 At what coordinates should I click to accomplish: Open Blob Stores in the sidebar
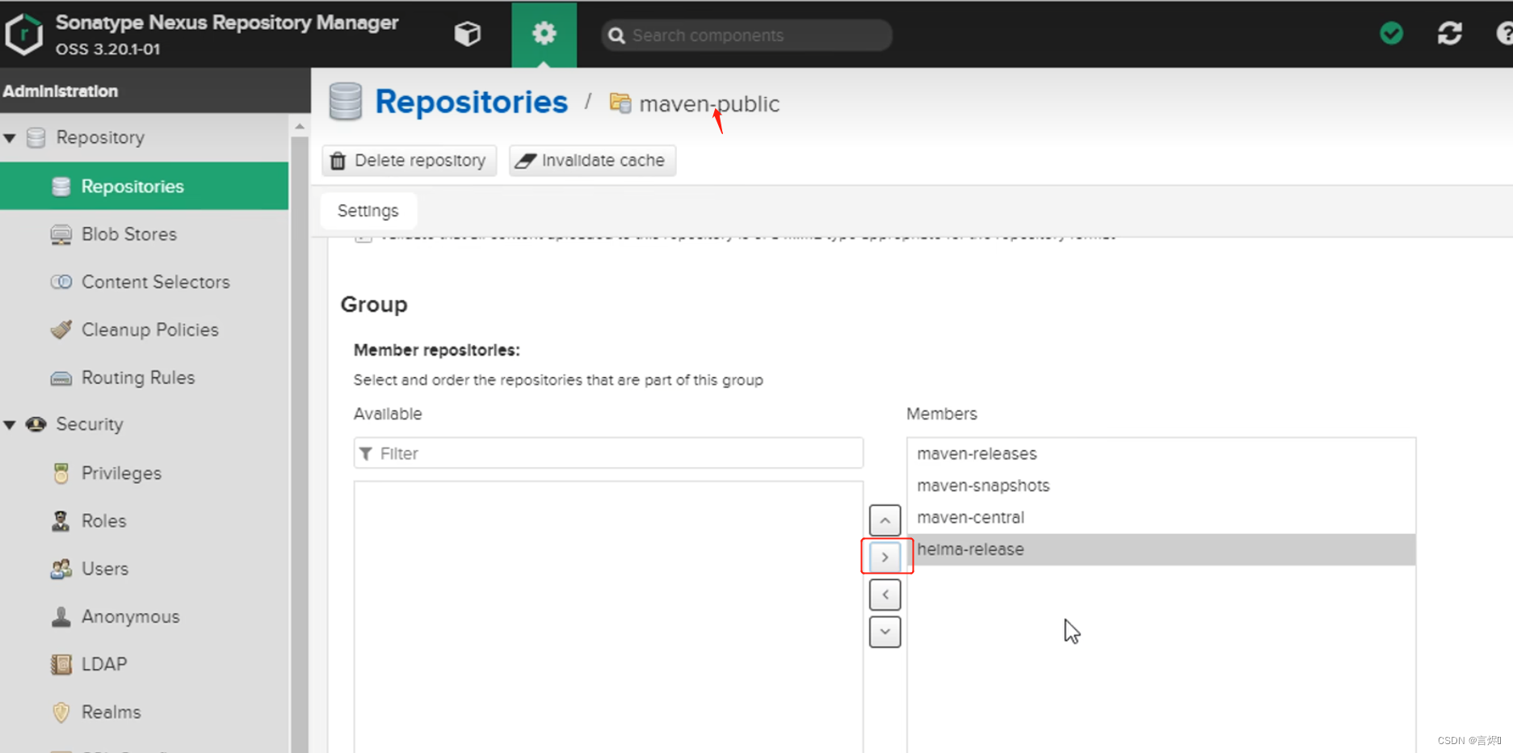[129, 234]
